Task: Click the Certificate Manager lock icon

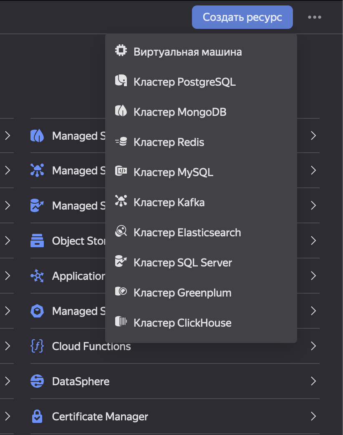Action: (37, 417)
